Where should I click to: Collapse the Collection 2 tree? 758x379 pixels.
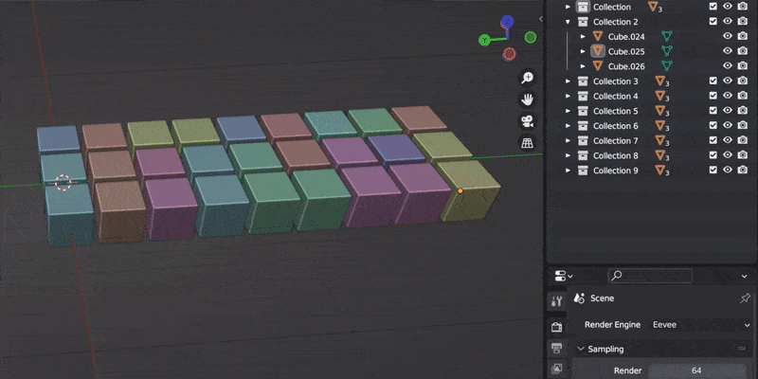point(568,22)
